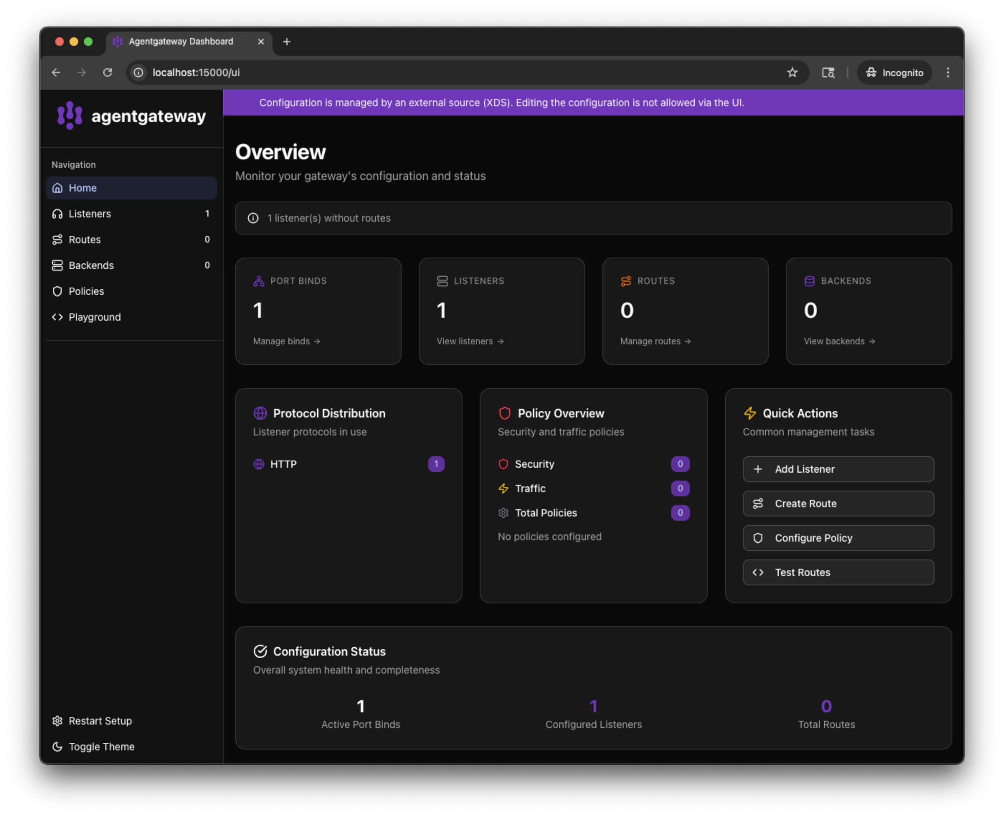Follow the View backends link
The width and height of the screenshot is (1004, 817).
[839, 341]
